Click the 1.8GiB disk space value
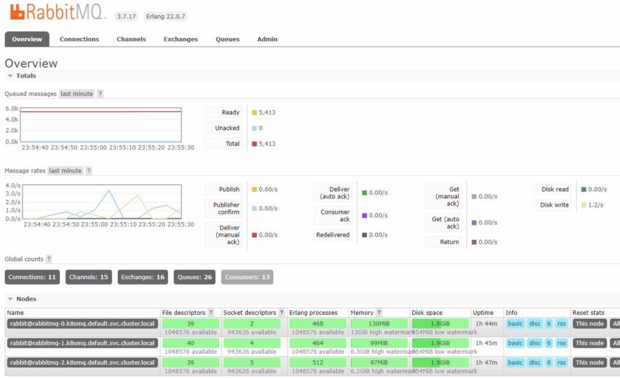 [x=440, y=324]
